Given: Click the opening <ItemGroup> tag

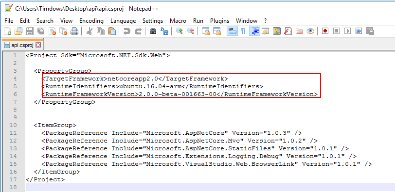Looking at the screenshot, I should pos(55,125).
